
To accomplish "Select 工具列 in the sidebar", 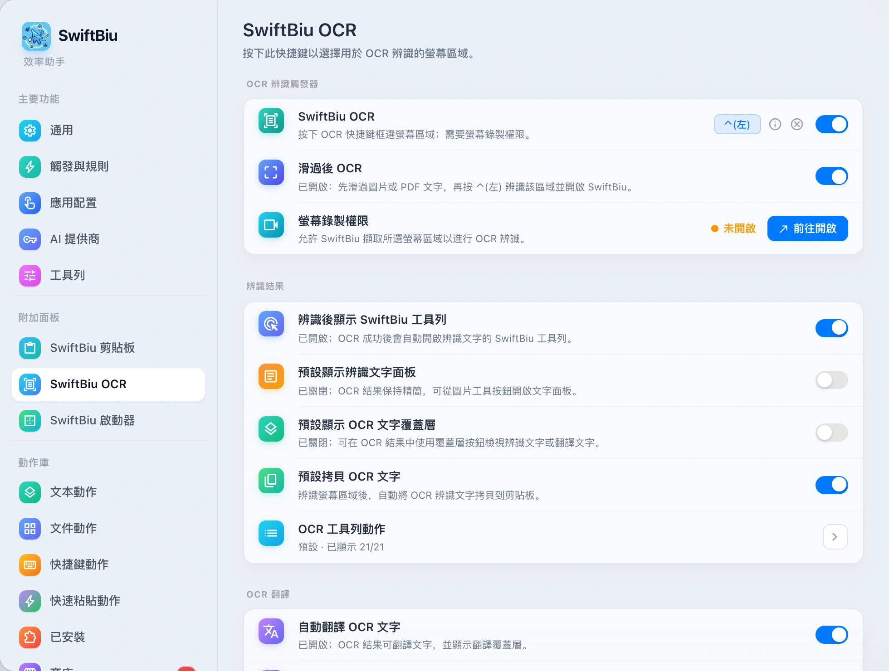I will (108, 276).
